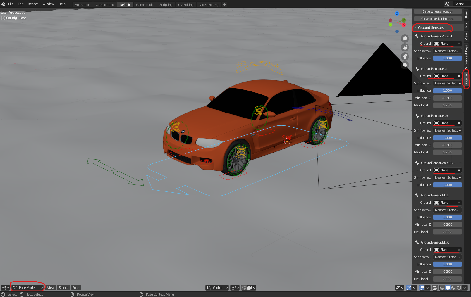Open the gizmo options dropdown arrow
The height and width of the screenshot is (297, 471).
coord(414,288)
